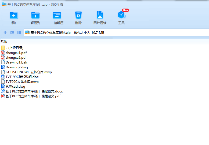Click the 一键解压 label text
This screenshot has width=209, height=145.
57,23
